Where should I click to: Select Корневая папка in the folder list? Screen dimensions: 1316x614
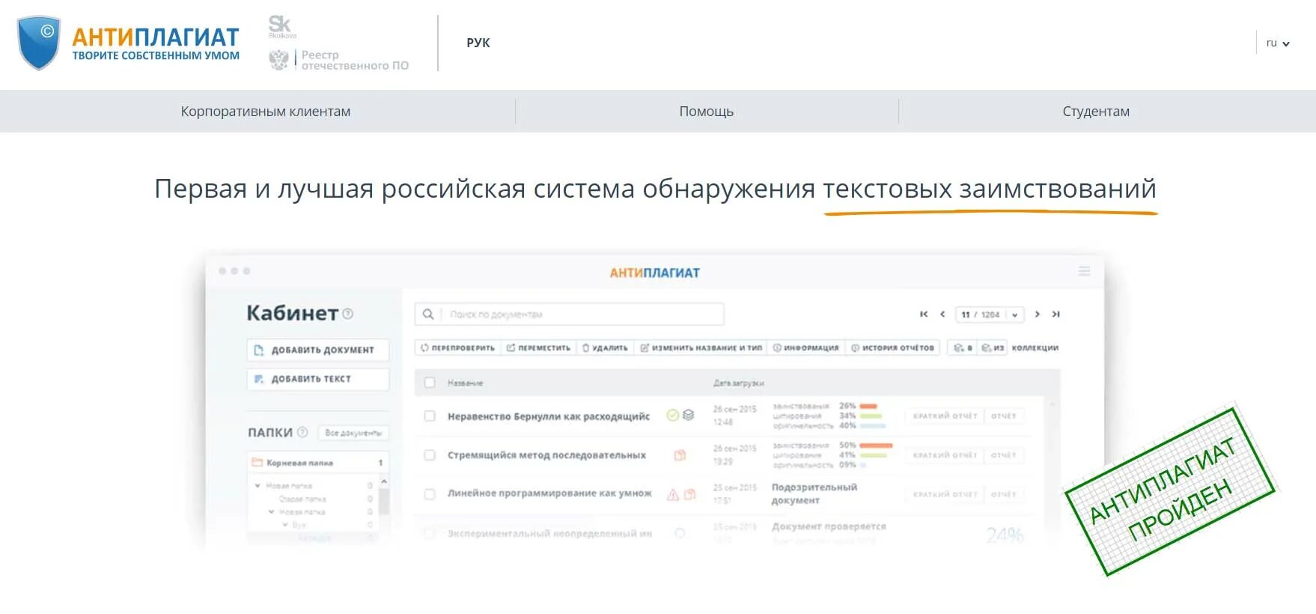pyautogui.click(x=318, y=463)
